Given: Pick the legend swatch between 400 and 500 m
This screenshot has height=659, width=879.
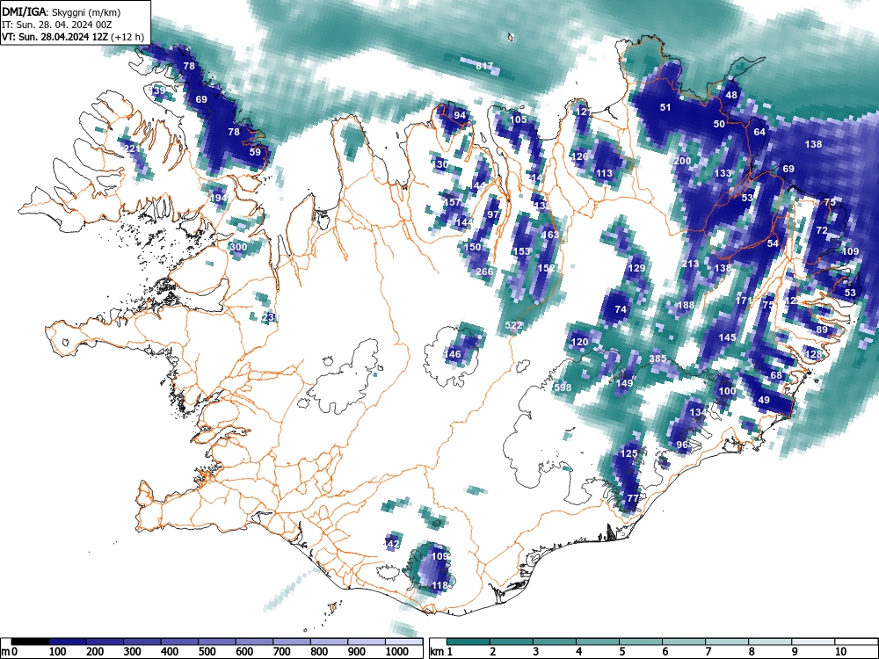Looking at the screenshot, I should 180,641.
